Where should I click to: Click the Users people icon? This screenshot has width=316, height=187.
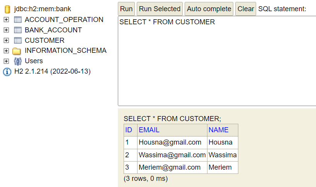[x=18, y=61]
